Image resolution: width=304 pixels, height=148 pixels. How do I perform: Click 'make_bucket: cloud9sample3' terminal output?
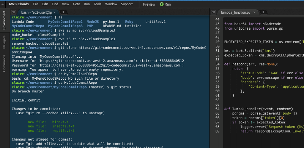(38, 35)
